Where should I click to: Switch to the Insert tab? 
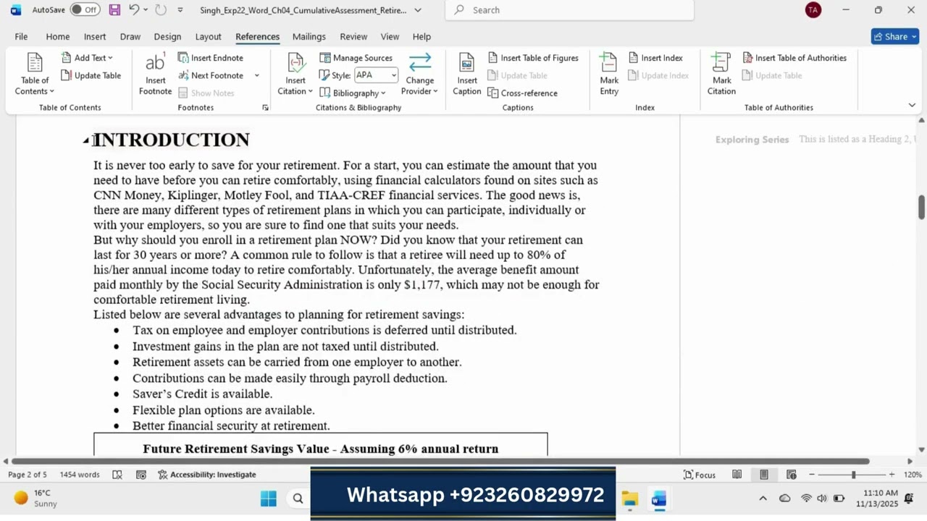[95, 36]
